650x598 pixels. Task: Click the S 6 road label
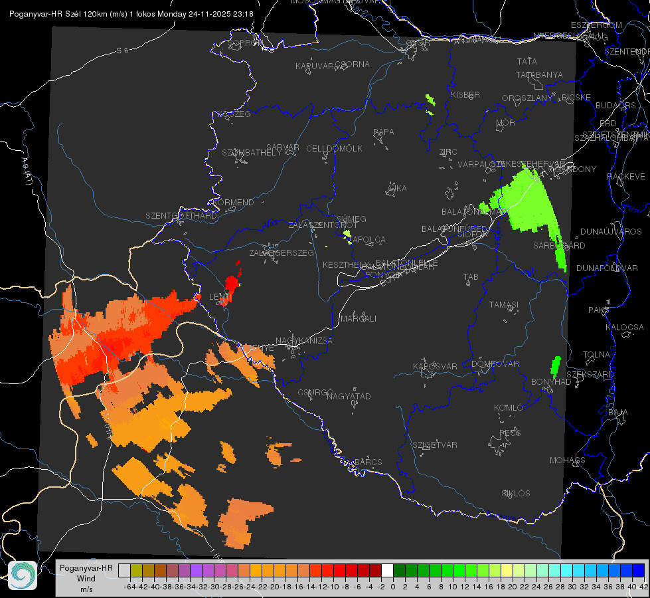(x=122, y=50)
